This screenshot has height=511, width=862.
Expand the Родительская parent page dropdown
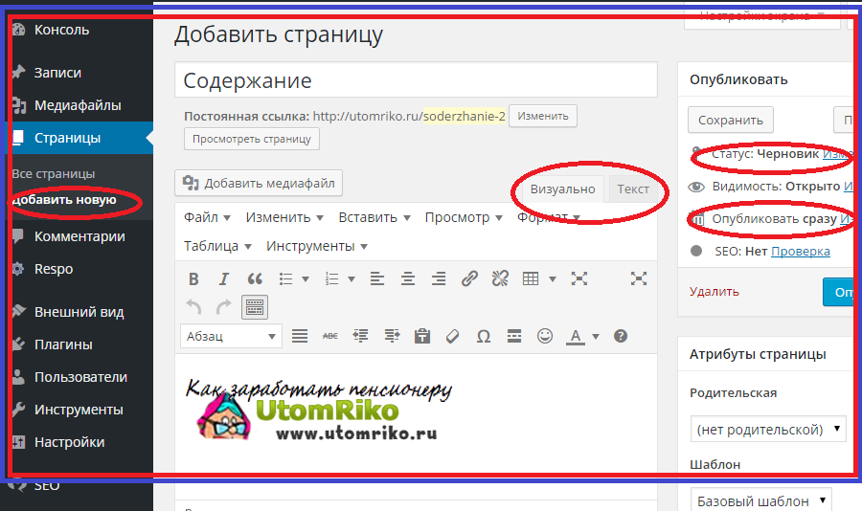click(x=768, y=428)
